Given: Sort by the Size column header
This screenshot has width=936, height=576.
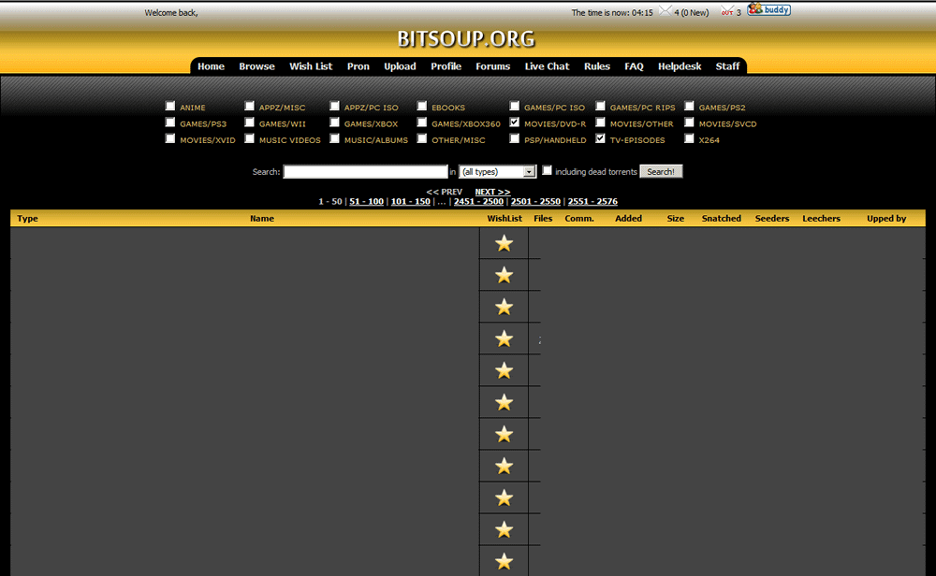Looking at the screenshot, I should coord(675,218).
